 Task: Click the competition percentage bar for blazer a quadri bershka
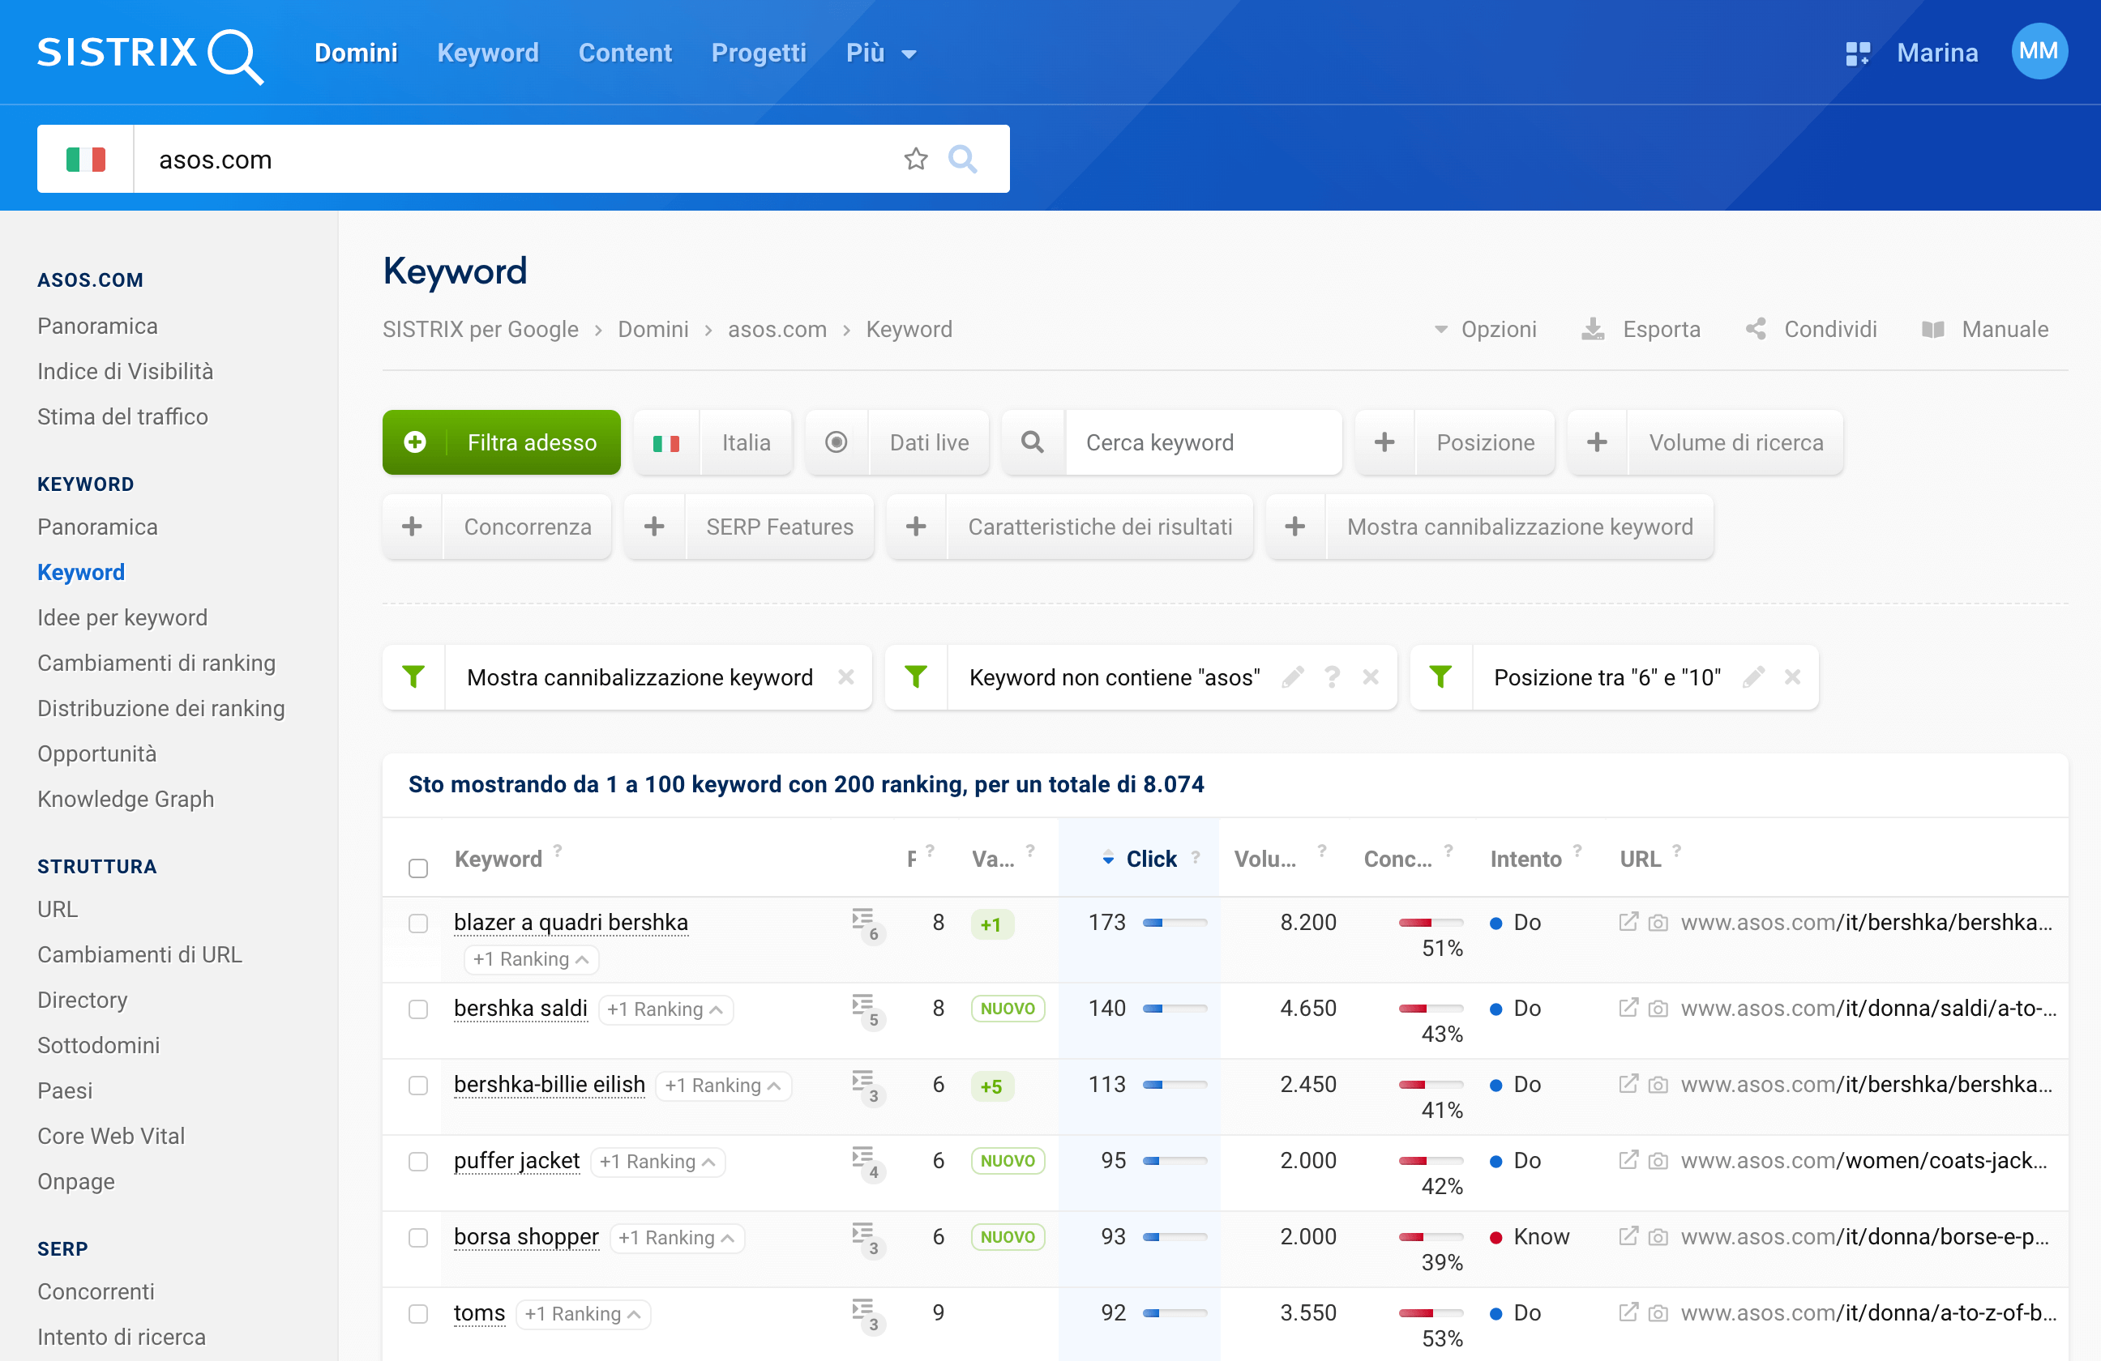tap(1426, 920)
